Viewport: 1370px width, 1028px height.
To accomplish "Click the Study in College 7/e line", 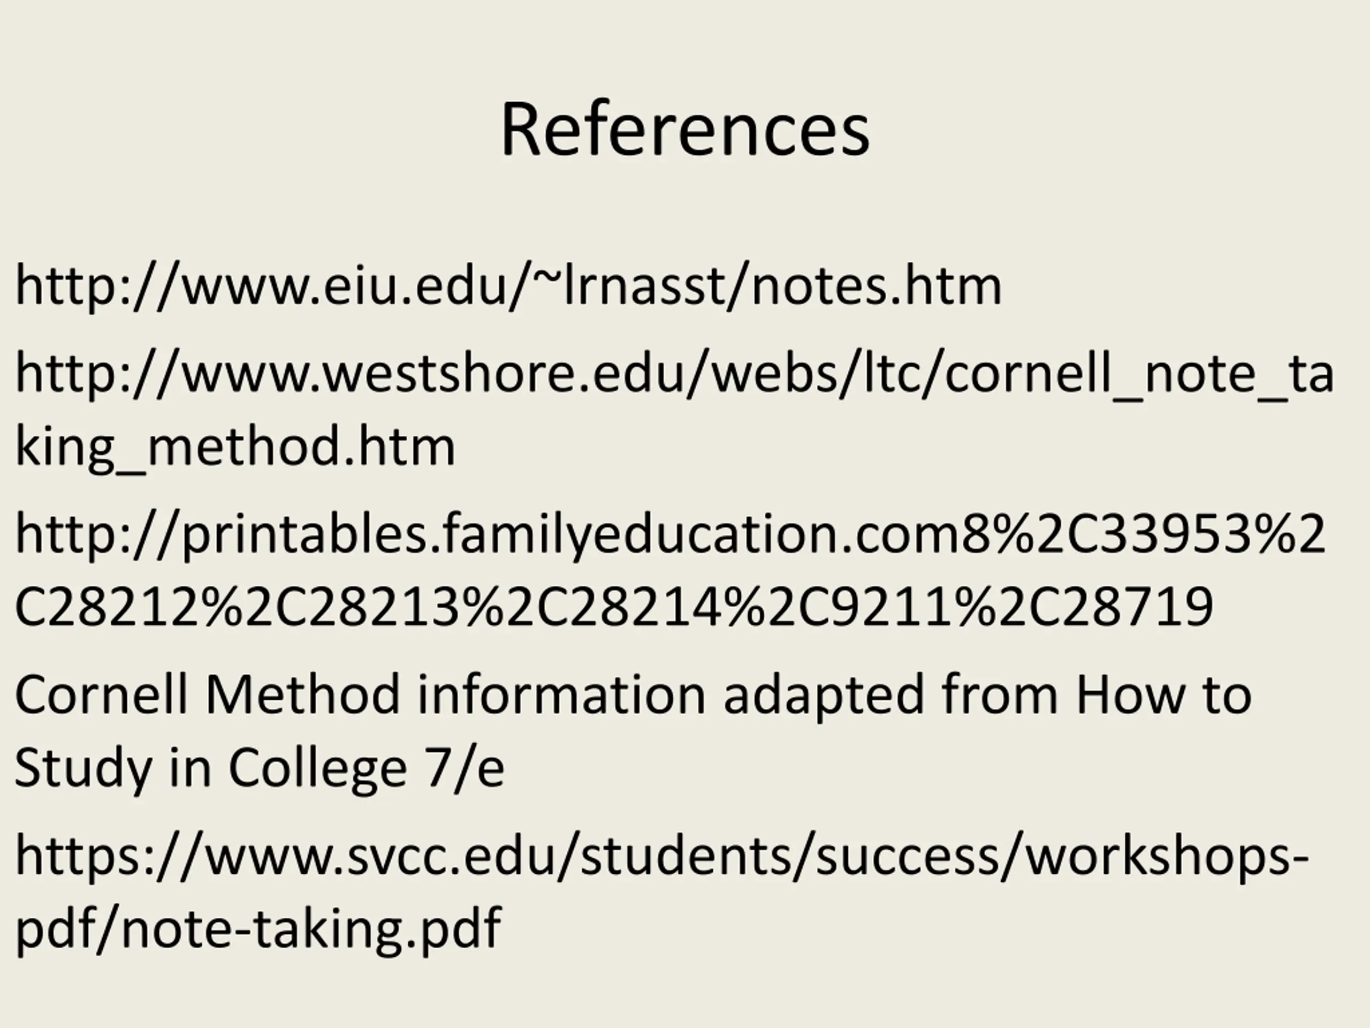I will [x=260, y=768].
